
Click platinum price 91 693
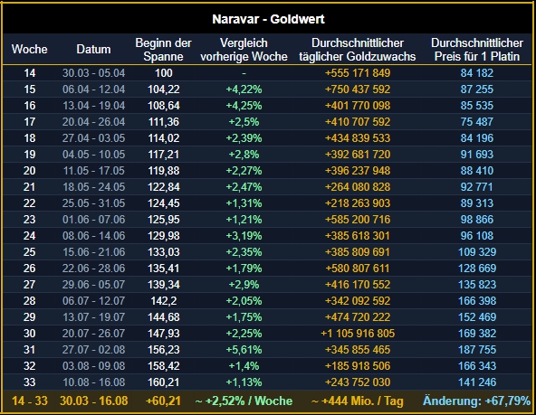click(477, 155)
